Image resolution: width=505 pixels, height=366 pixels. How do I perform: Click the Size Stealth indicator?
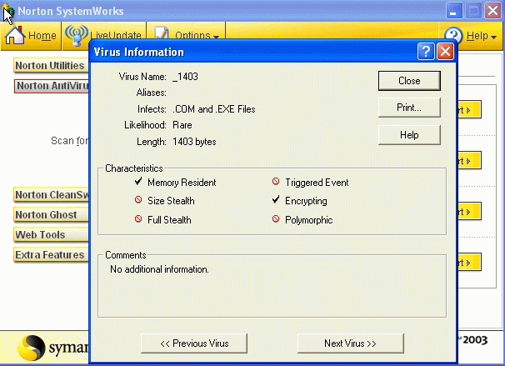click(x=138, y=201)
